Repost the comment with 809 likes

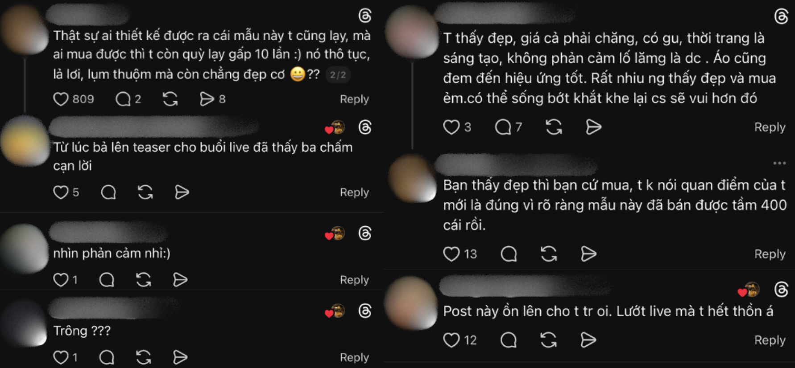pyautogui.click(x=170, y=99)
